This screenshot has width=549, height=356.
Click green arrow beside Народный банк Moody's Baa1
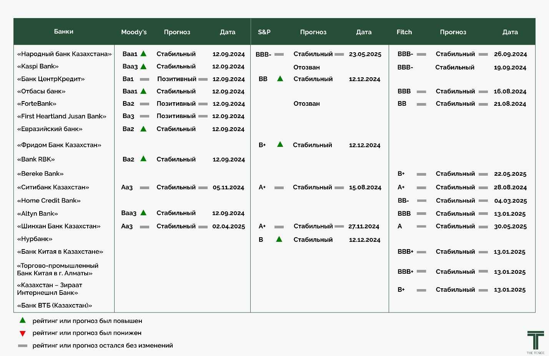(143, 54)
